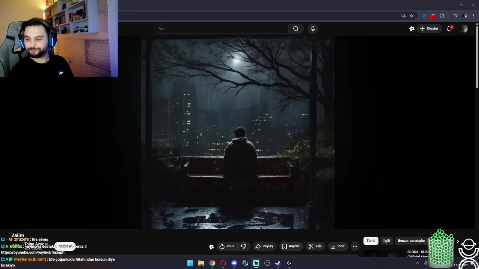Open the BLOK3 recommended video thumbnail
The width and height of the screenshot is (479, 269).
click(x=384, y=254)
